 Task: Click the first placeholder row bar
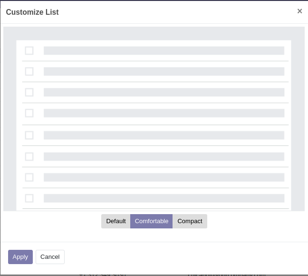pyautogui.click(x=164, y=50)
